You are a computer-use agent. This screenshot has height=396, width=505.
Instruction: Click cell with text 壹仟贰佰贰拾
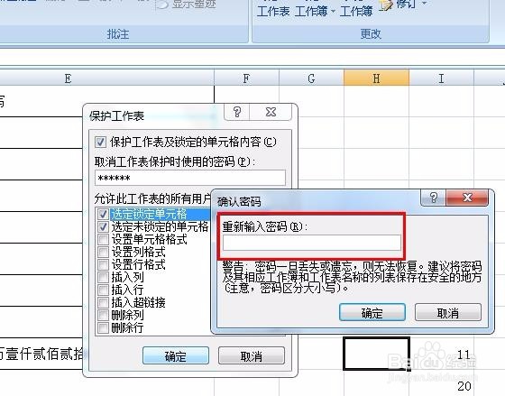[41, 354]
